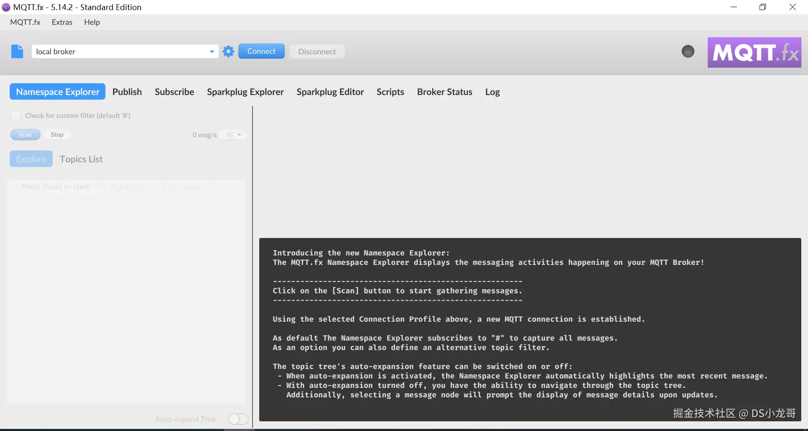Click the Stop scan button
808x431 pixels.
coord(57,135)
